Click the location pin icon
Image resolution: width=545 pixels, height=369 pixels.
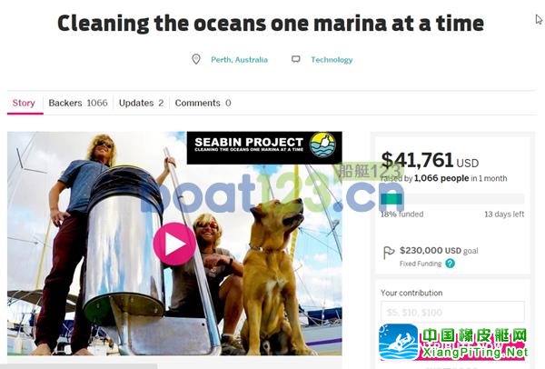coord(196,59)
